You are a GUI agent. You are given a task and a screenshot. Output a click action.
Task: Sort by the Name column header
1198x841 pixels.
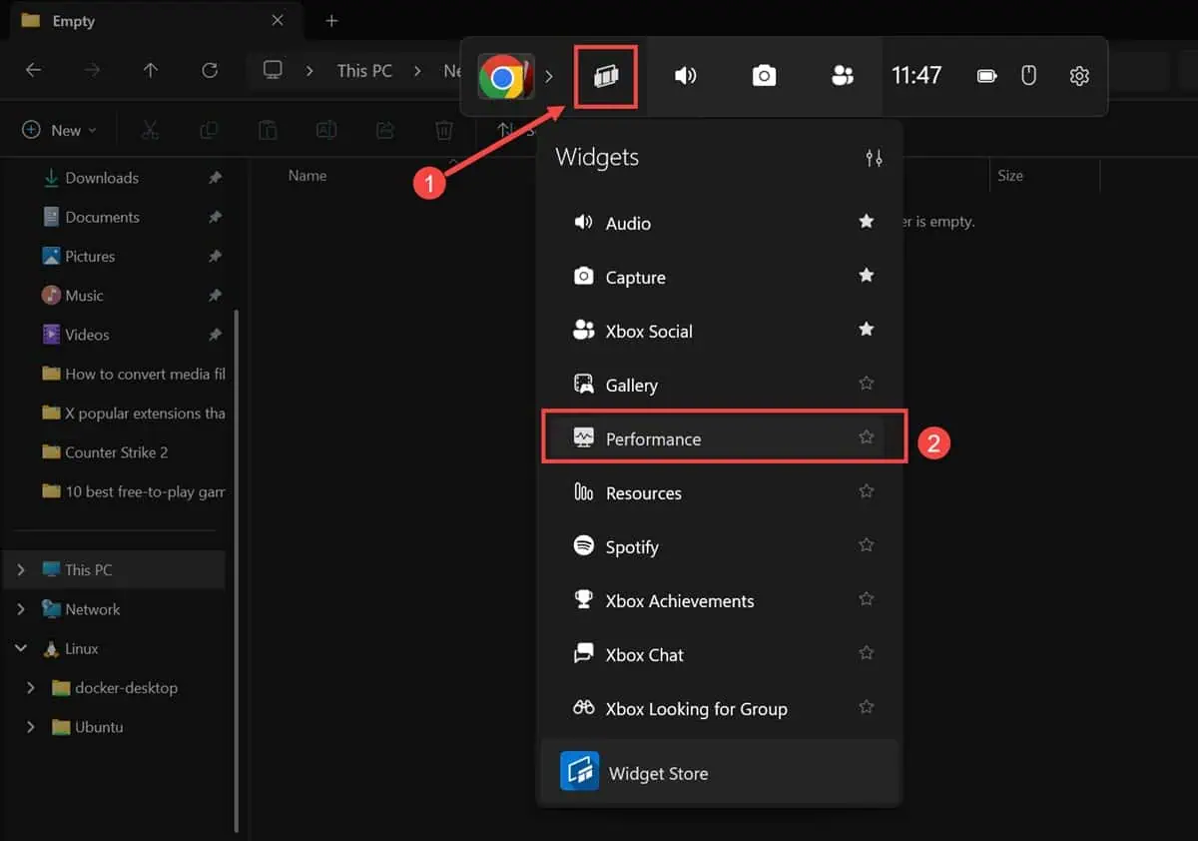pyautogui.click(x=307, y=175)
